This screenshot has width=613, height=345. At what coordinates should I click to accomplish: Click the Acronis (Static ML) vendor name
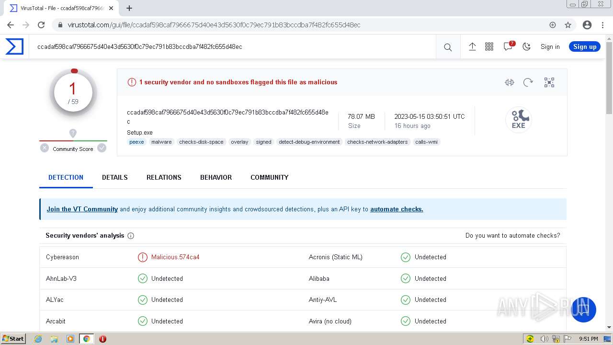coord(335,257)
